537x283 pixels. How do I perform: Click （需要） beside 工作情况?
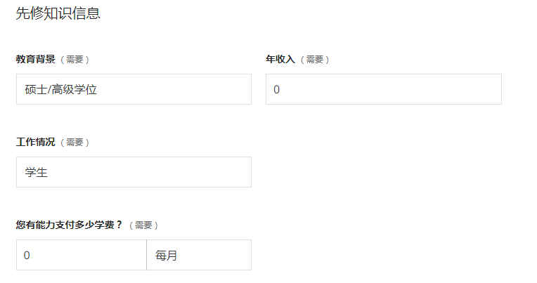75,143
